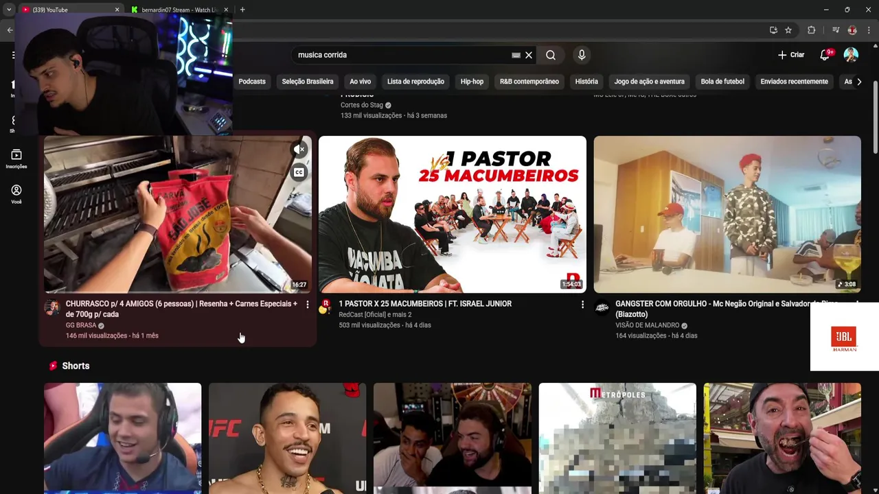Open the Chrome profile avatar
Screen dimensions: 879x494
click(x=852, y=30)
